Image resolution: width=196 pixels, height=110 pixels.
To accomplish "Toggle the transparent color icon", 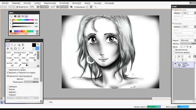I will 33,49.
